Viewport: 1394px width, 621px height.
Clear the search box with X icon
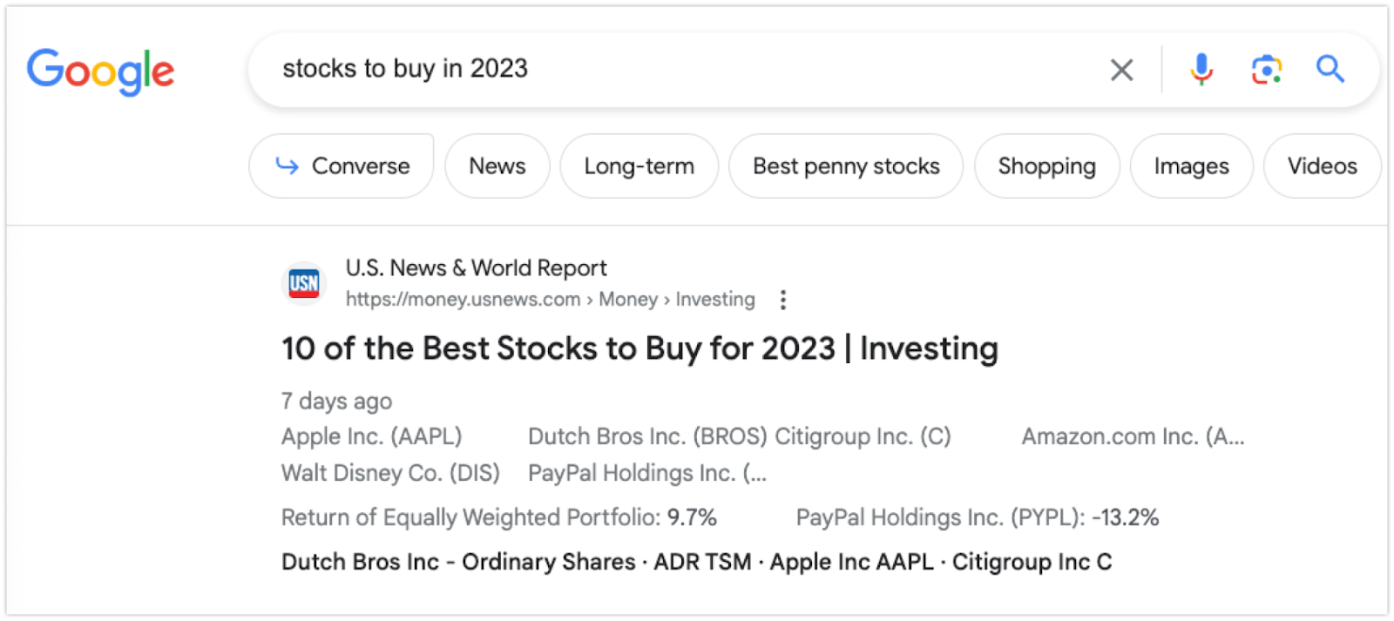(1121, 70)
